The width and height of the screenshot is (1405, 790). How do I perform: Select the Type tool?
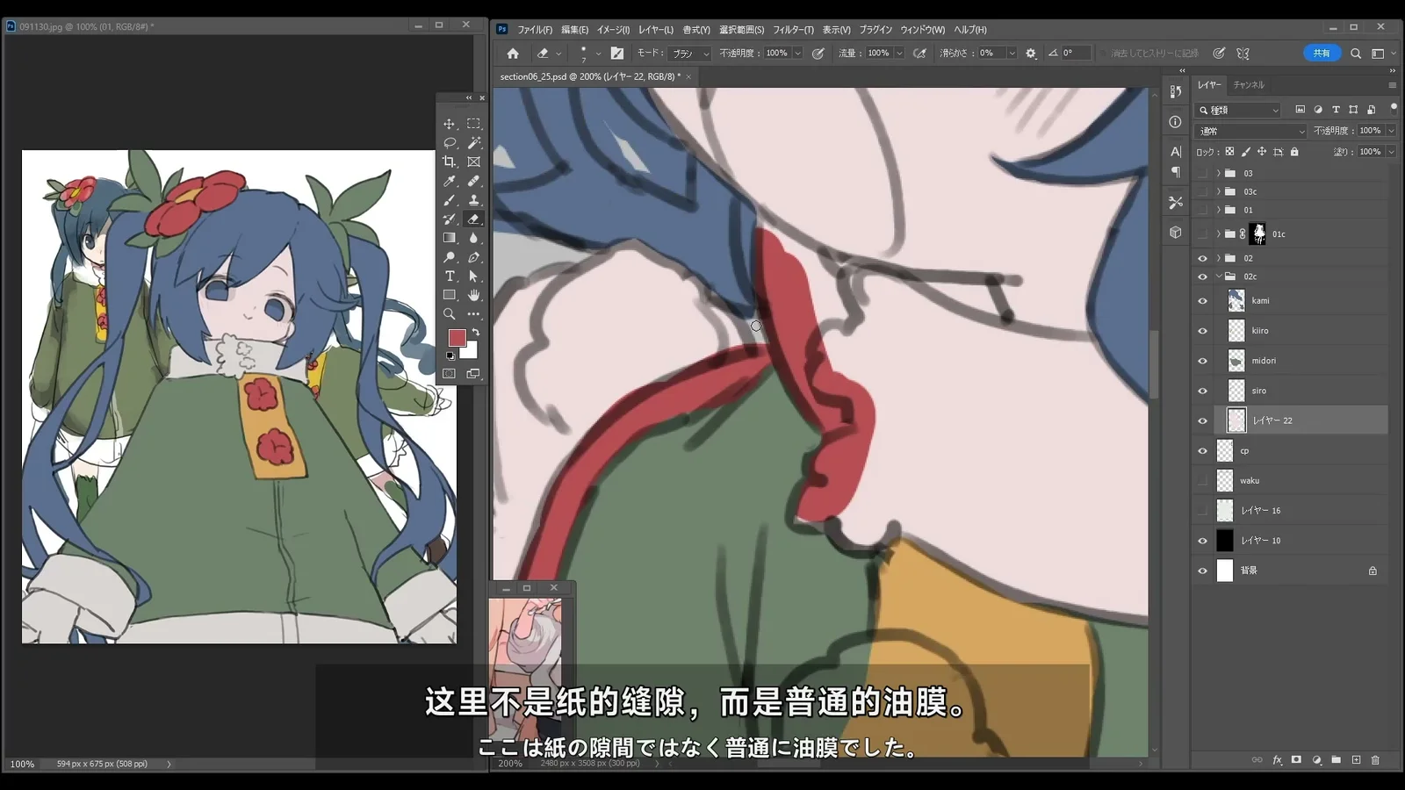click(450, 276)
